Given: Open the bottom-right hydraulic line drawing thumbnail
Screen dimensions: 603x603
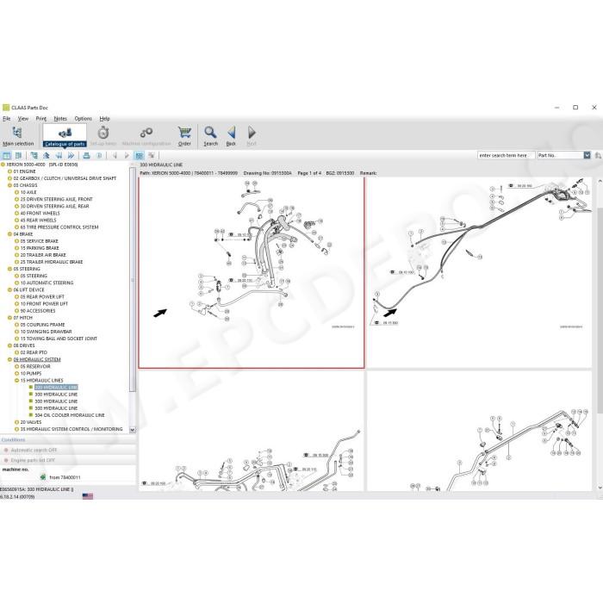Looking at the screenshot, I should (x=479, y=431).
